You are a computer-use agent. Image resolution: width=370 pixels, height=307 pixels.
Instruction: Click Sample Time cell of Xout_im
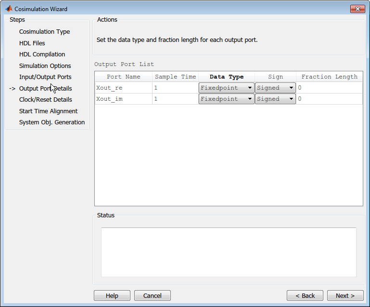(175, 99)
